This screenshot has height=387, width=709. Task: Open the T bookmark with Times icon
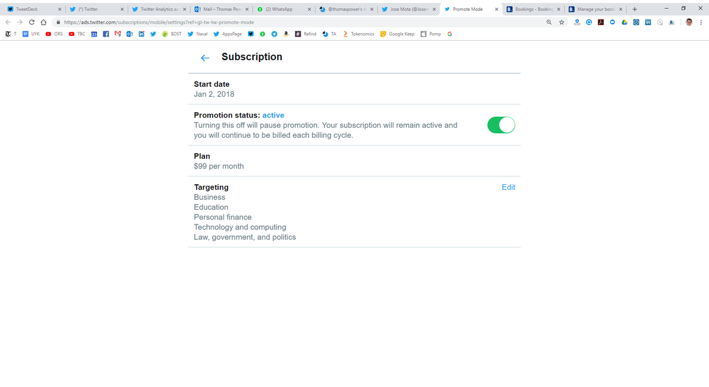click(11, 34)
